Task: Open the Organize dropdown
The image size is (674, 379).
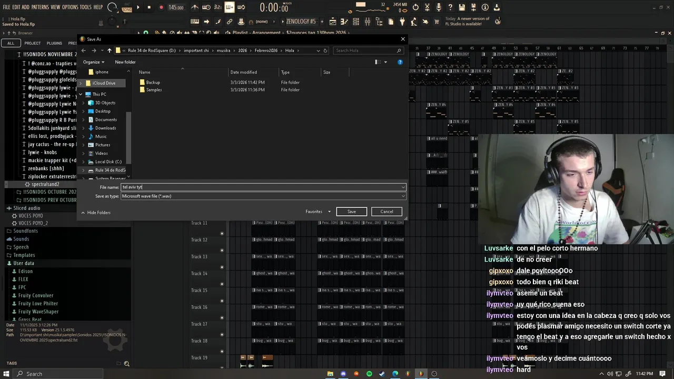Action: point(94,62)
